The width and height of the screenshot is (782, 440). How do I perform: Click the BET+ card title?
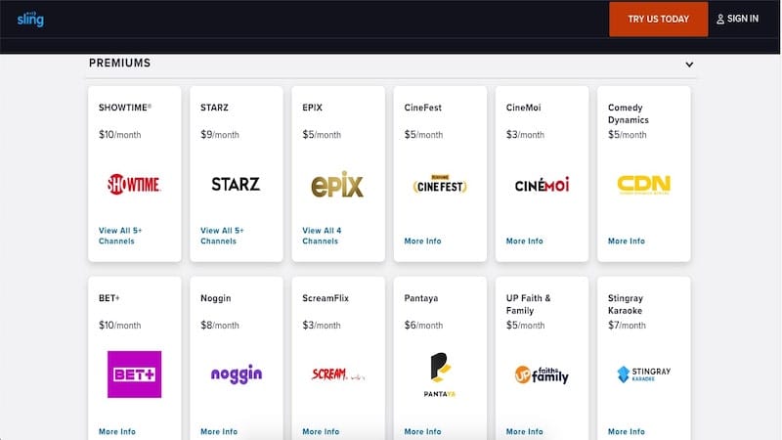pos(109,298)
